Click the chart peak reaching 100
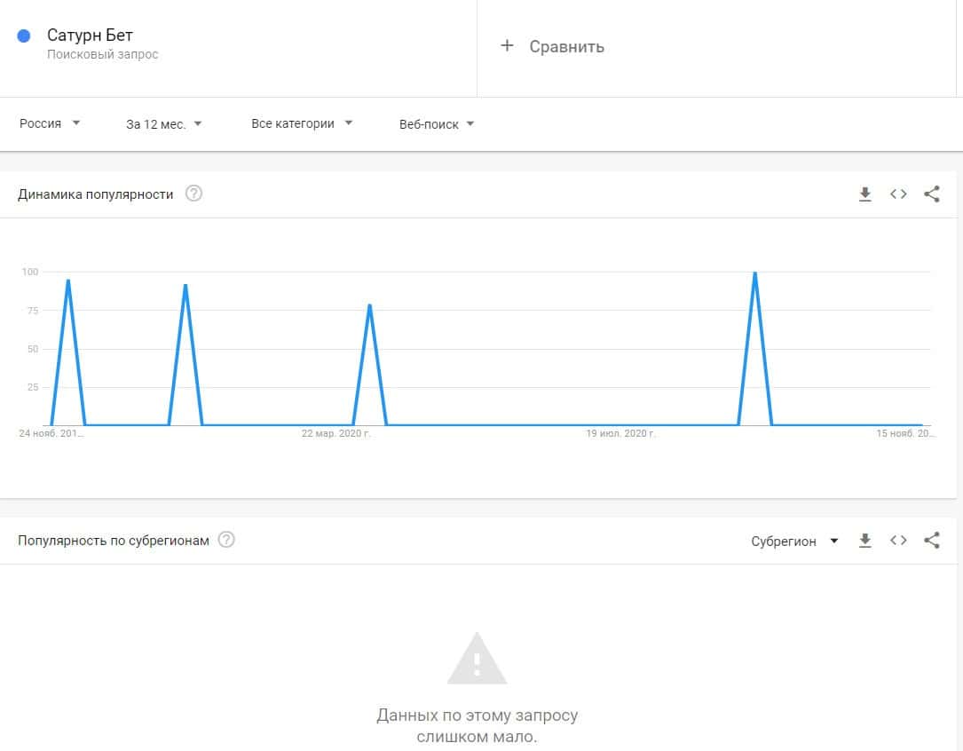This screenshot has width=963, height=751. pos(754,273)
